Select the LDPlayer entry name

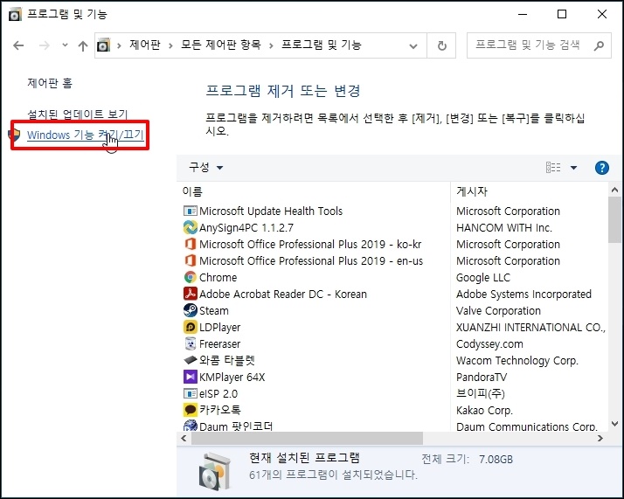pos(219,328)
